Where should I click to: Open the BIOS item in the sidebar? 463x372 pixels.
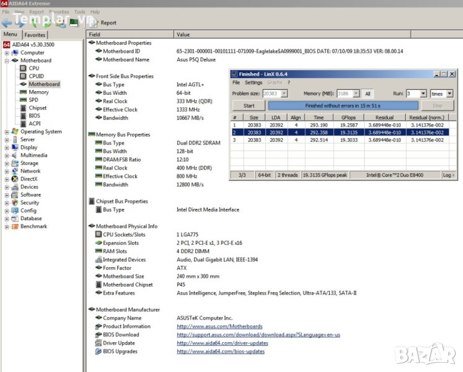click(34, 115)
